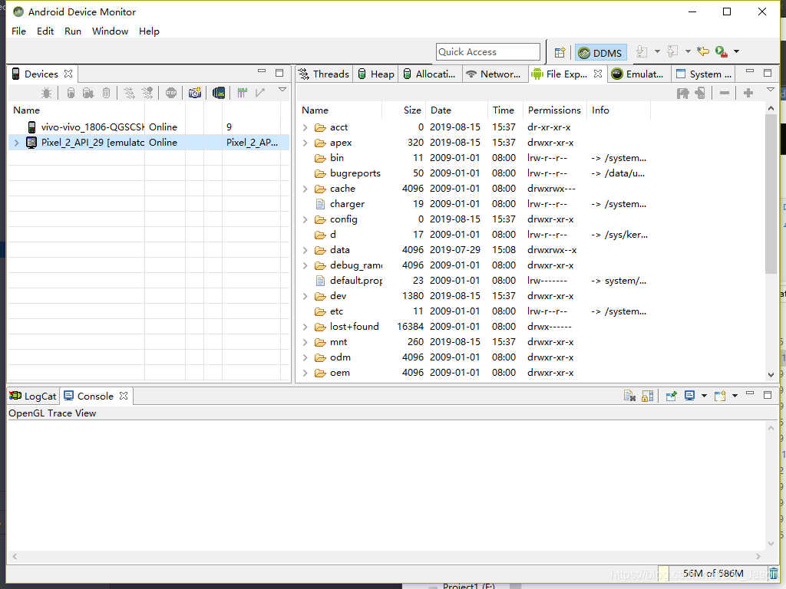Switch to the Allocation Tracker tab

pyautogui.click(x=430, y=74)
